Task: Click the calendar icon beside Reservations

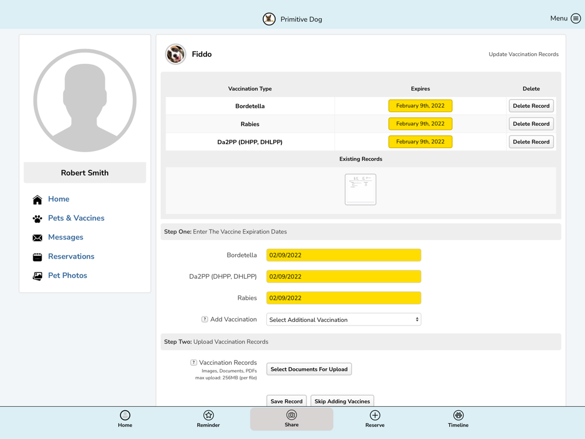Action: click(x=37, y=257)
